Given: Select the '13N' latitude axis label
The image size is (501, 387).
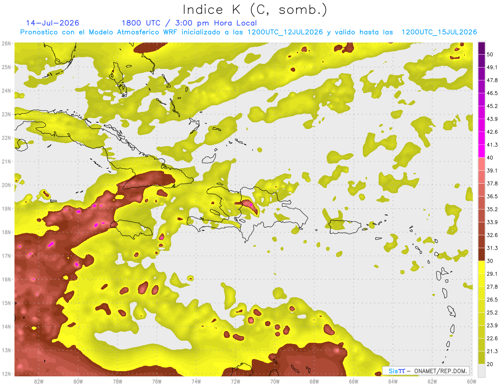Looking at the screenshot, I should pyautogui.click(x=6, y=350).
